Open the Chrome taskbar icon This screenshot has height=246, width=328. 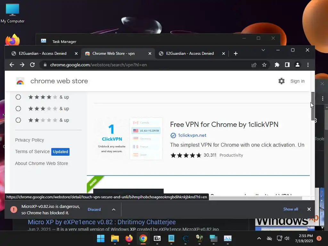click(143, 238)
